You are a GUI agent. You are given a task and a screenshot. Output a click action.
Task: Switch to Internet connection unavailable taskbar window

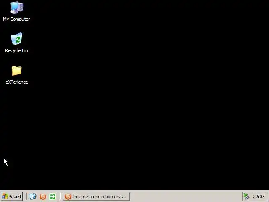pos(96,197)
